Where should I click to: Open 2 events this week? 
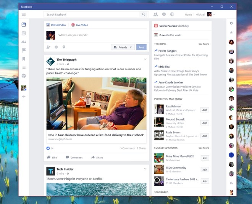click(170, 35)
